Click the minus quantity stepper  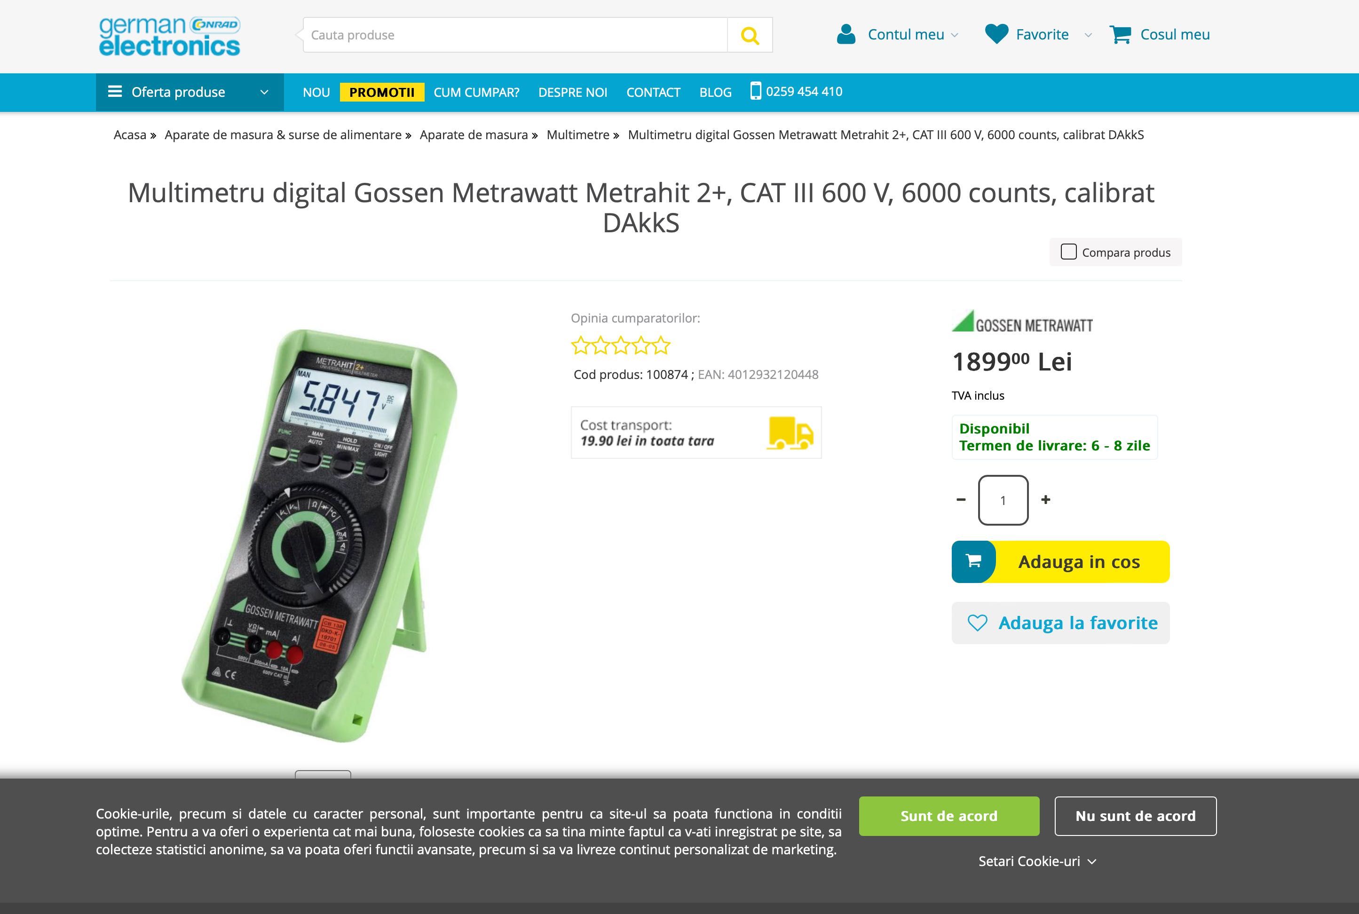point(961,500)
